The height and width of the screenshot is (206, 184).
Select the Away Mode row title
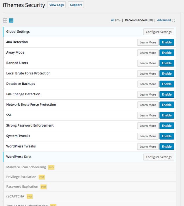(x=15, y=52)
